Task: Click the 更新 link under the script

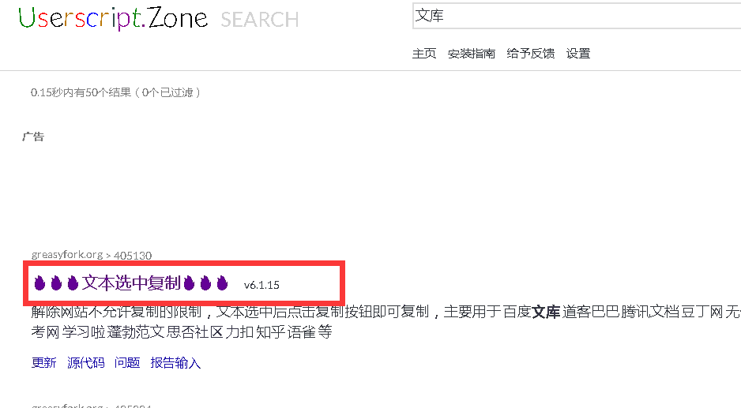Action: tap(43, 363)
